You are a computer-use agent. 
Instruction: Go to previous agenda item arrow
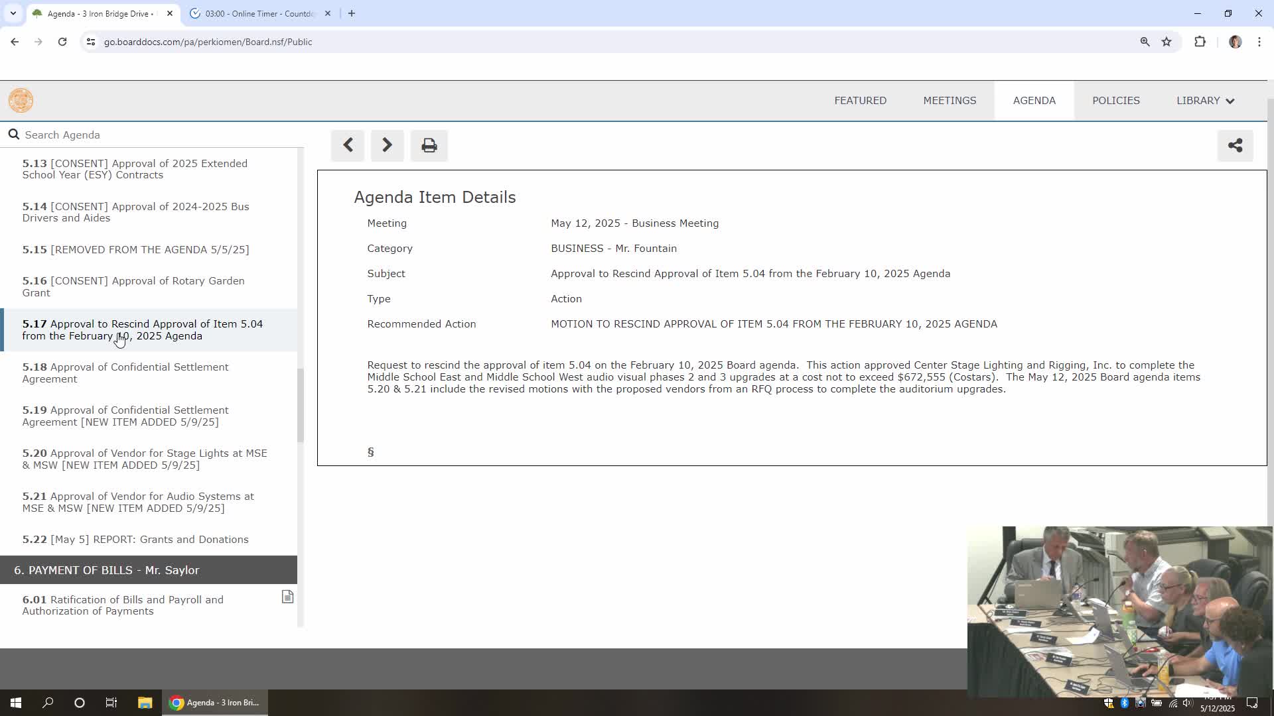[348, 145]
